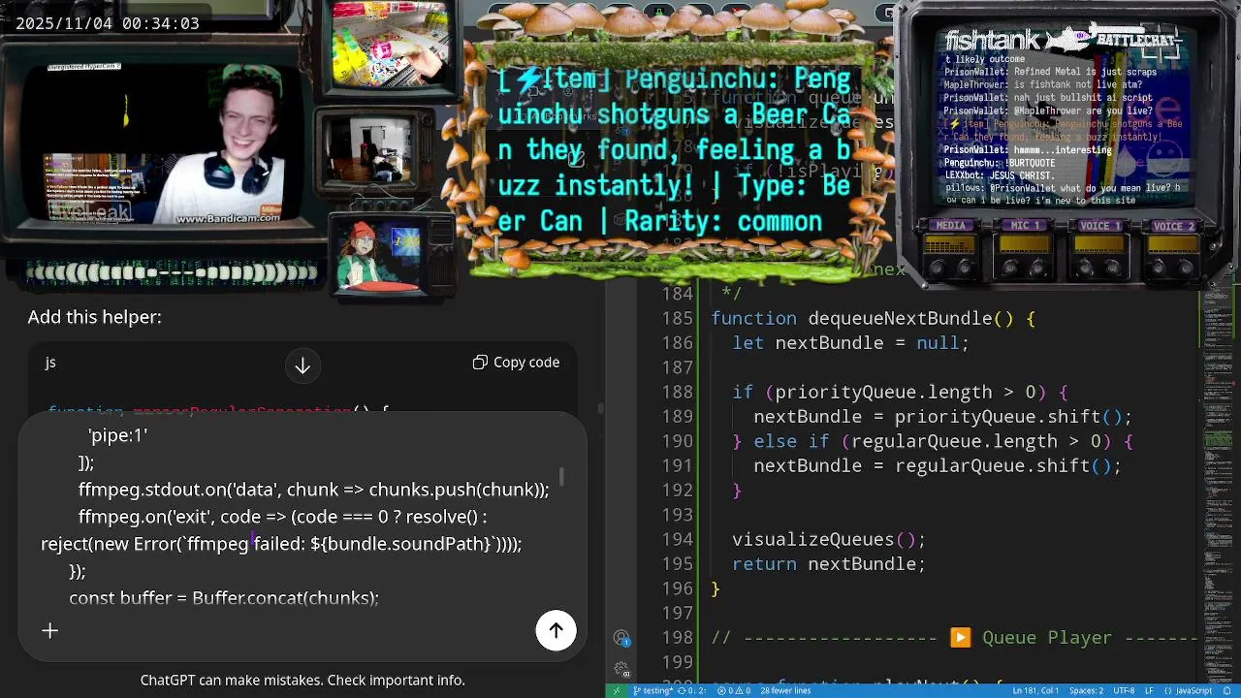Open VS Code Accounts icon with badge

621,638
